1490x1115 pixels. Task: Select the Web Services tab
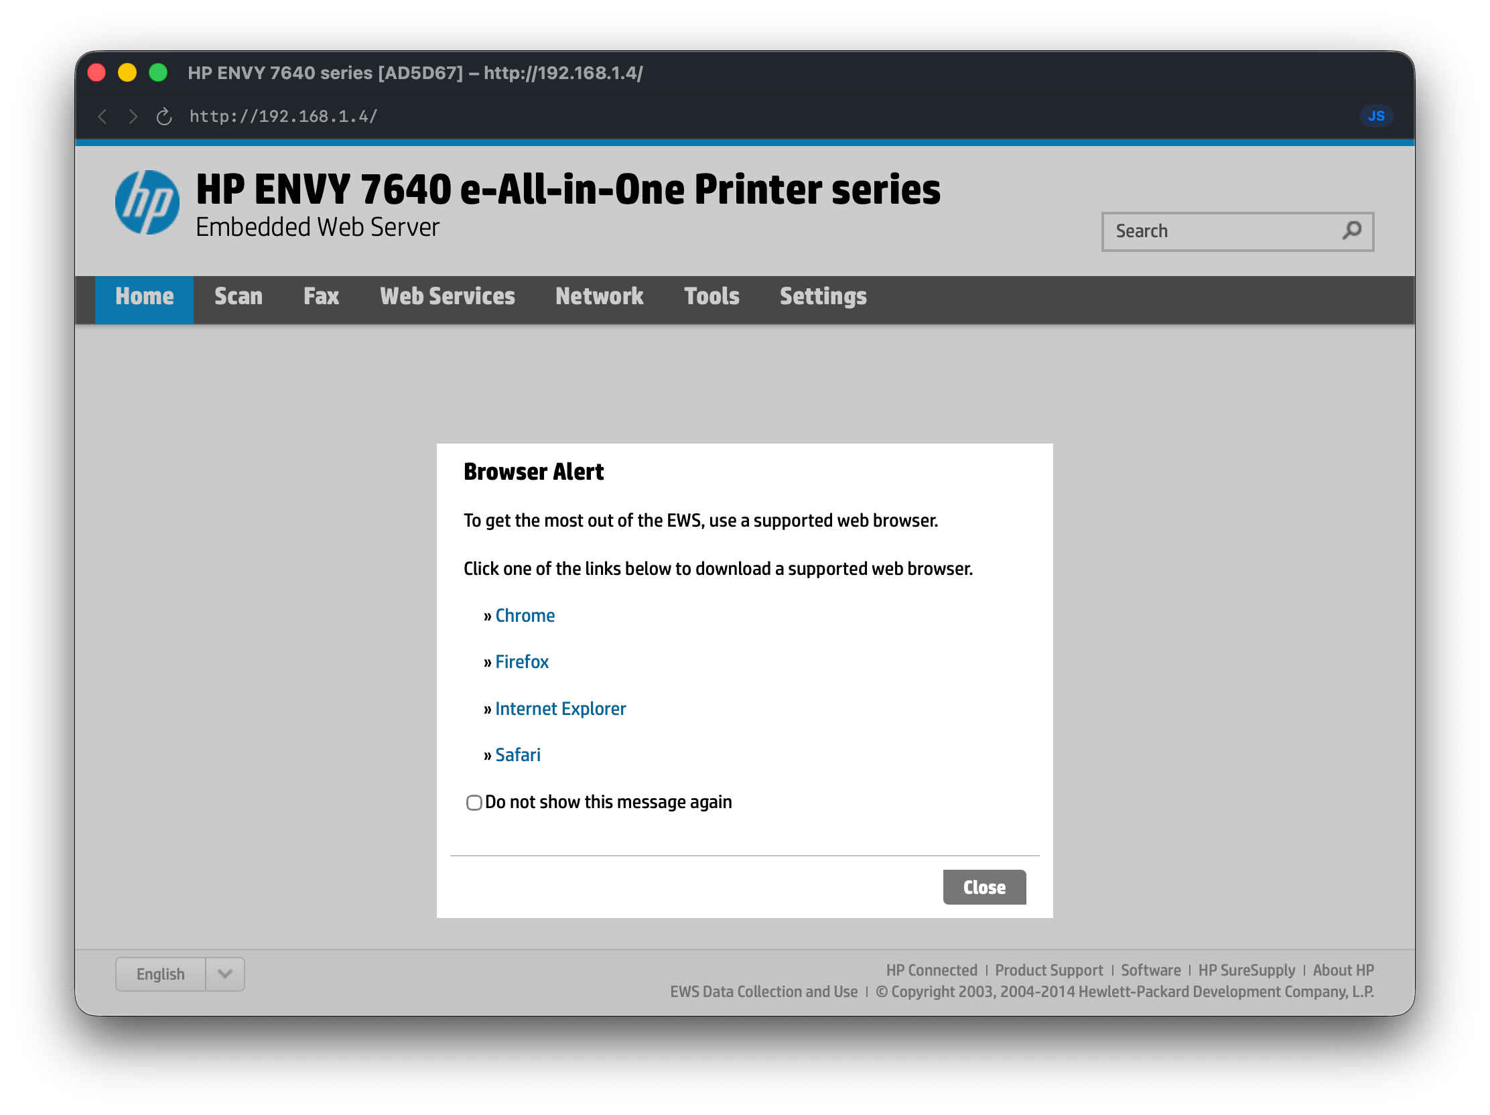point(448,297)
